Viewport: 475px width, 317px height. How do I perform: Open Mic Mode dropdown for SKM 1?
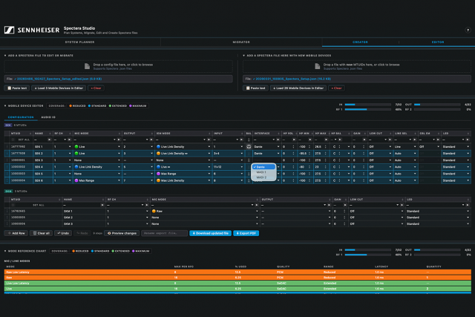click(205, 212)
